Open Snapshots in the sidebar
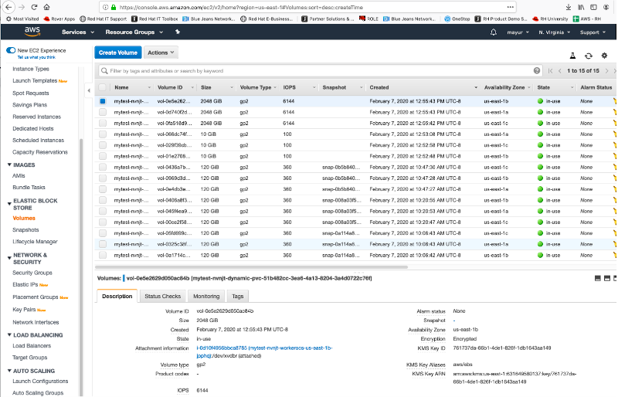The image size is (618, 397). pos(25,230)
